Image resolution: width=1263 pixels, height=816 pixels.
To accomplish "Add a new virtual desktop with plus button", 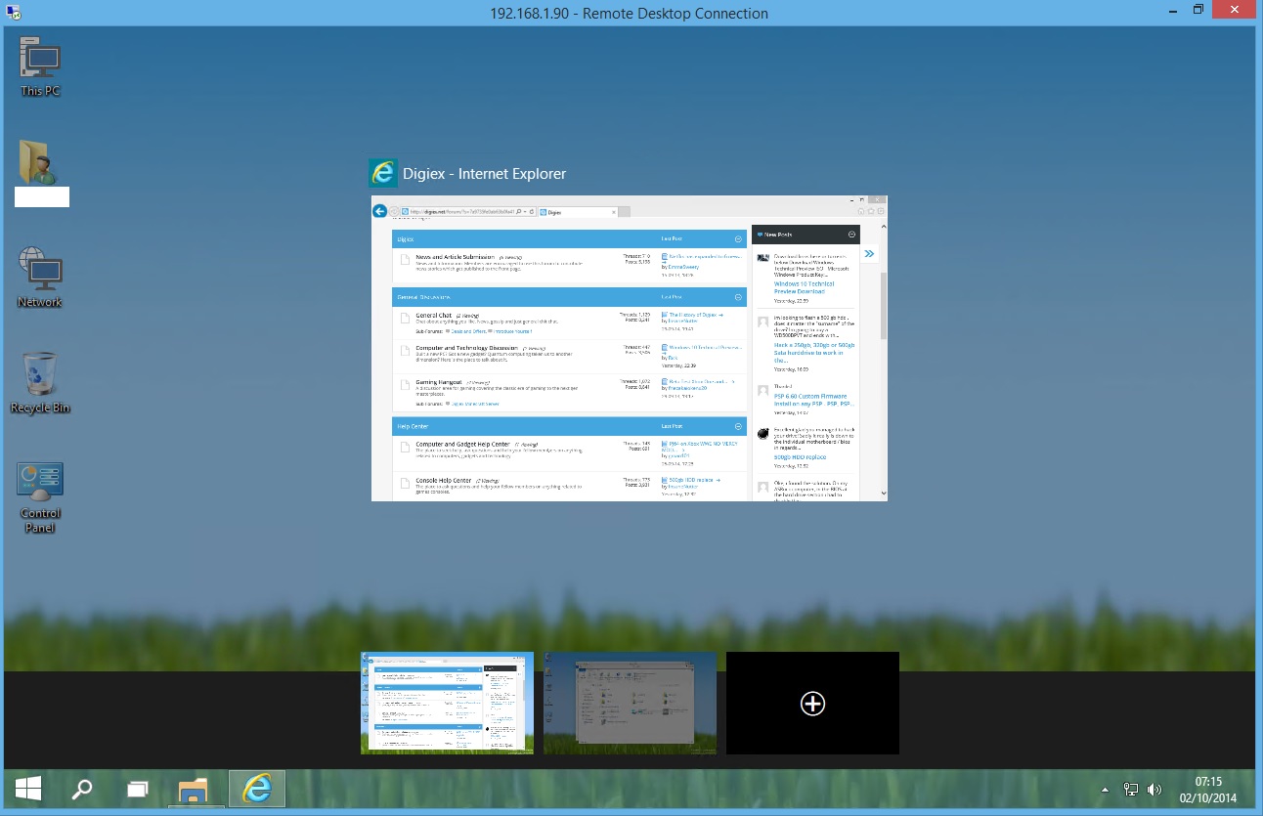I will click(812, 703).
